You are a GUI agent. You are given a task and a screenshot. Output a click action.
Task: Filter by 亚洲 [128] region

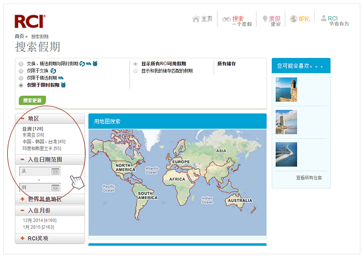[x=33, y=129]
